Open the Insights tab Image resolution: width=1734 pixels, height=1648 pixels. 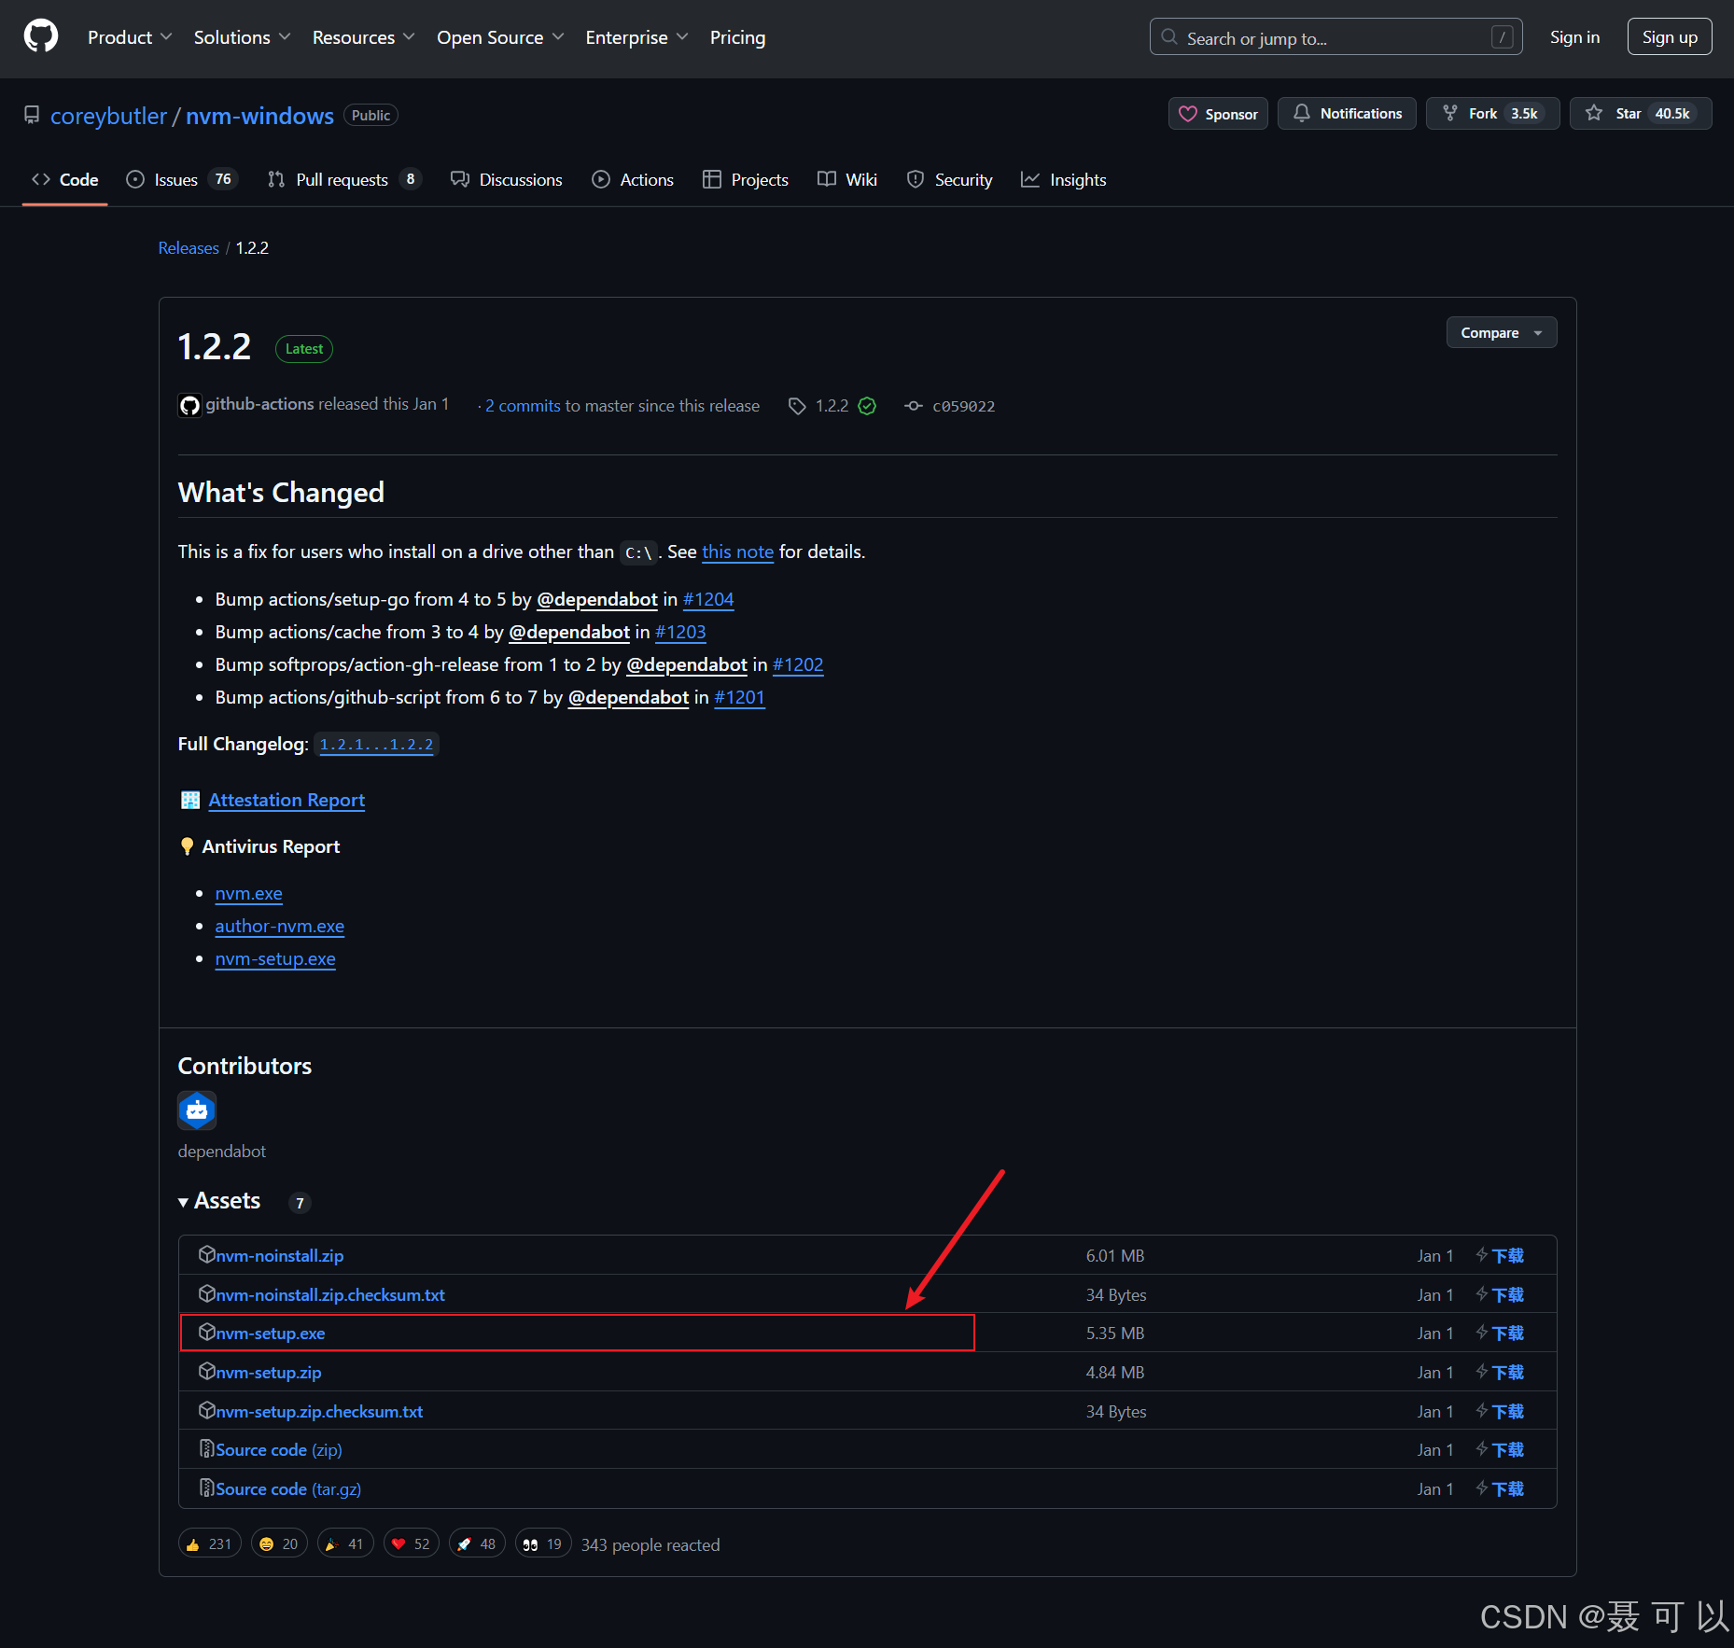[1064, 179]
